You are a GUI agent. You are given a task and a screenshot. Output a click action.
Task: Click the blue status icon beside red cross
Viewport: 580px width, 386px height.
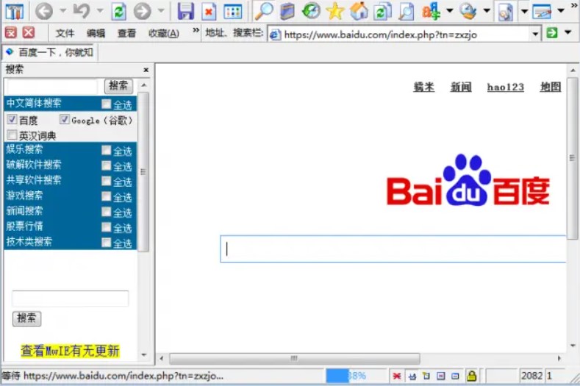pyautogui.click(x=412, y=376)
